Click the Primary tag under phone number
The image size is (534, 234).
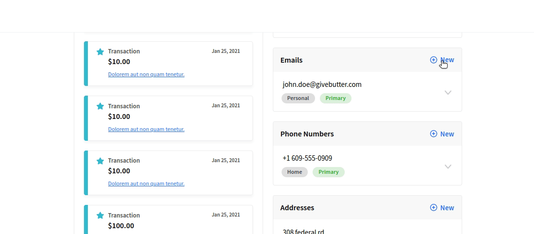click(329, 172)
